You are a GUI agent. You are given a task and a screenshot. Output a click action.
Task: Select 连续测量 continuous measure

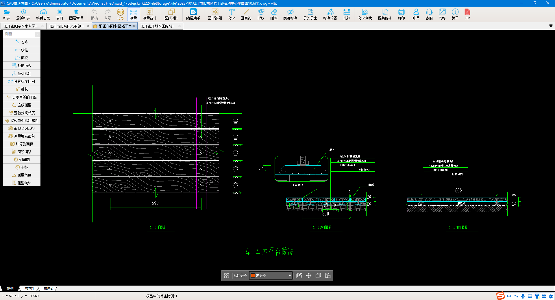[22, 105]
